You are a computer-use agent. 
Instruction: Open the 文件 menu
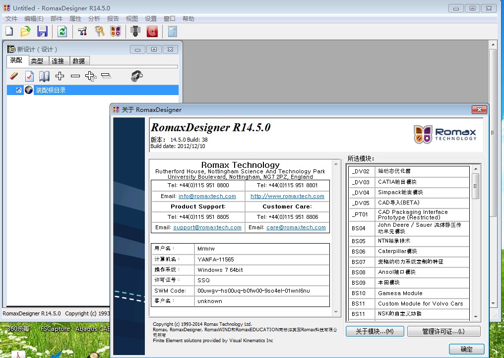pos(11,19)
